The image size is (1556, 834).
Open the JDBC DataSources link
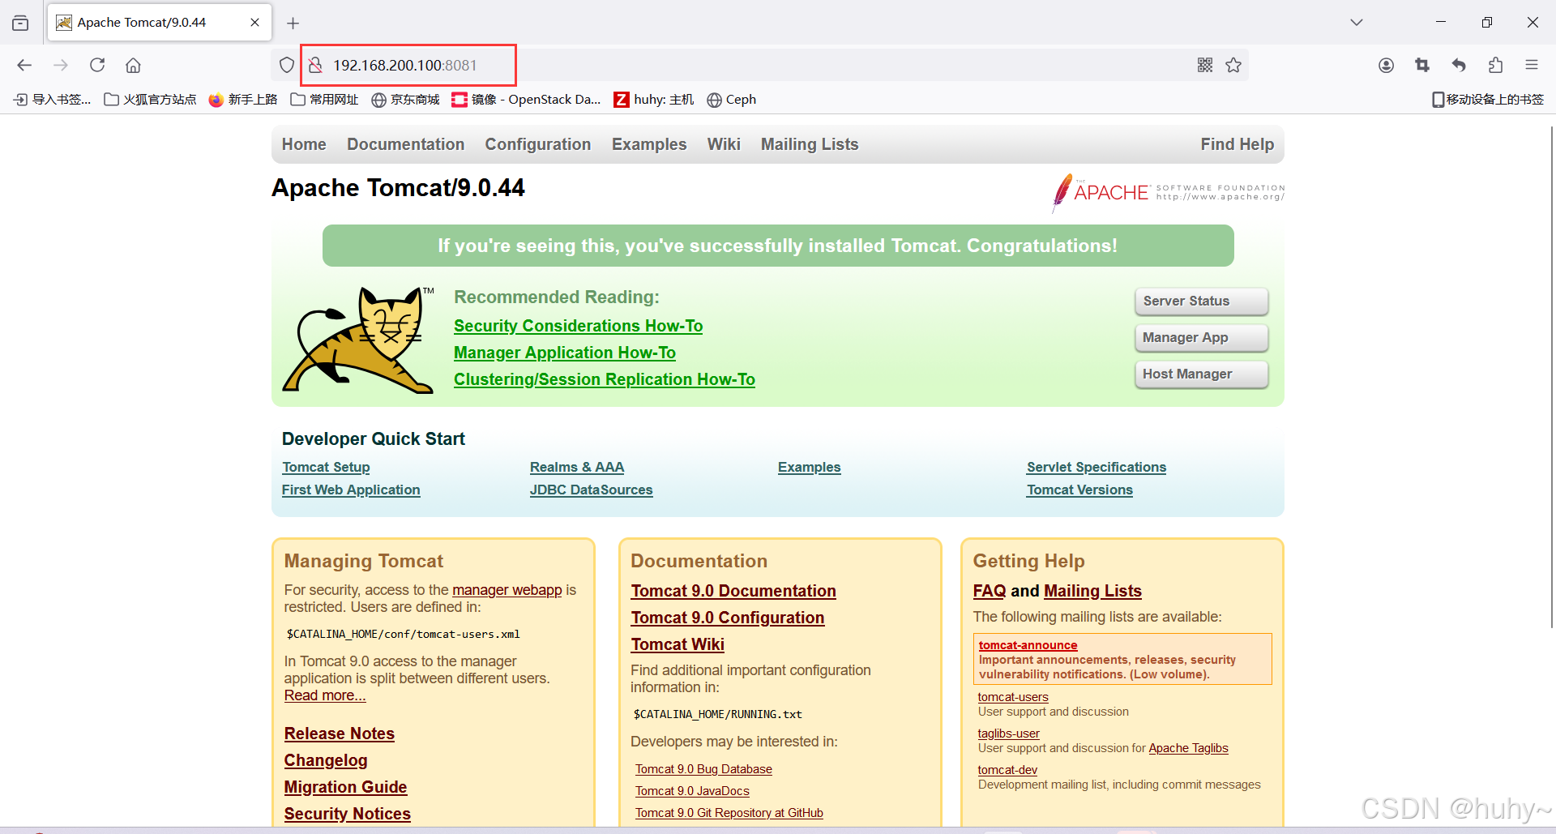(x=592, y=490)
